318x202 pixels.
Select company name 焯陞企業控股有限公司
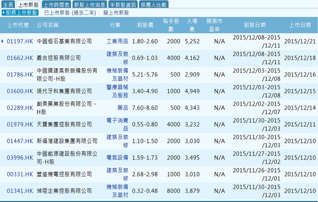(64, 191)
